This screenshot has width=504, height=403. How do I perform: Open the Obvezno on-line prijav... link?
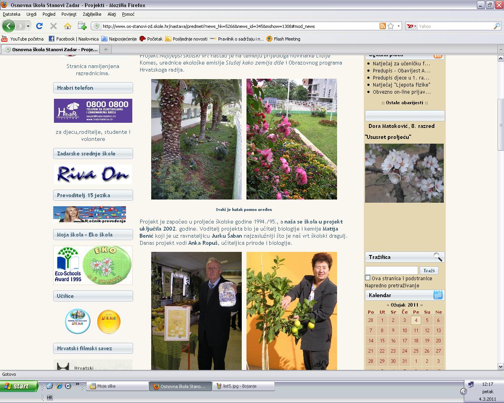(x=402, y=92)
